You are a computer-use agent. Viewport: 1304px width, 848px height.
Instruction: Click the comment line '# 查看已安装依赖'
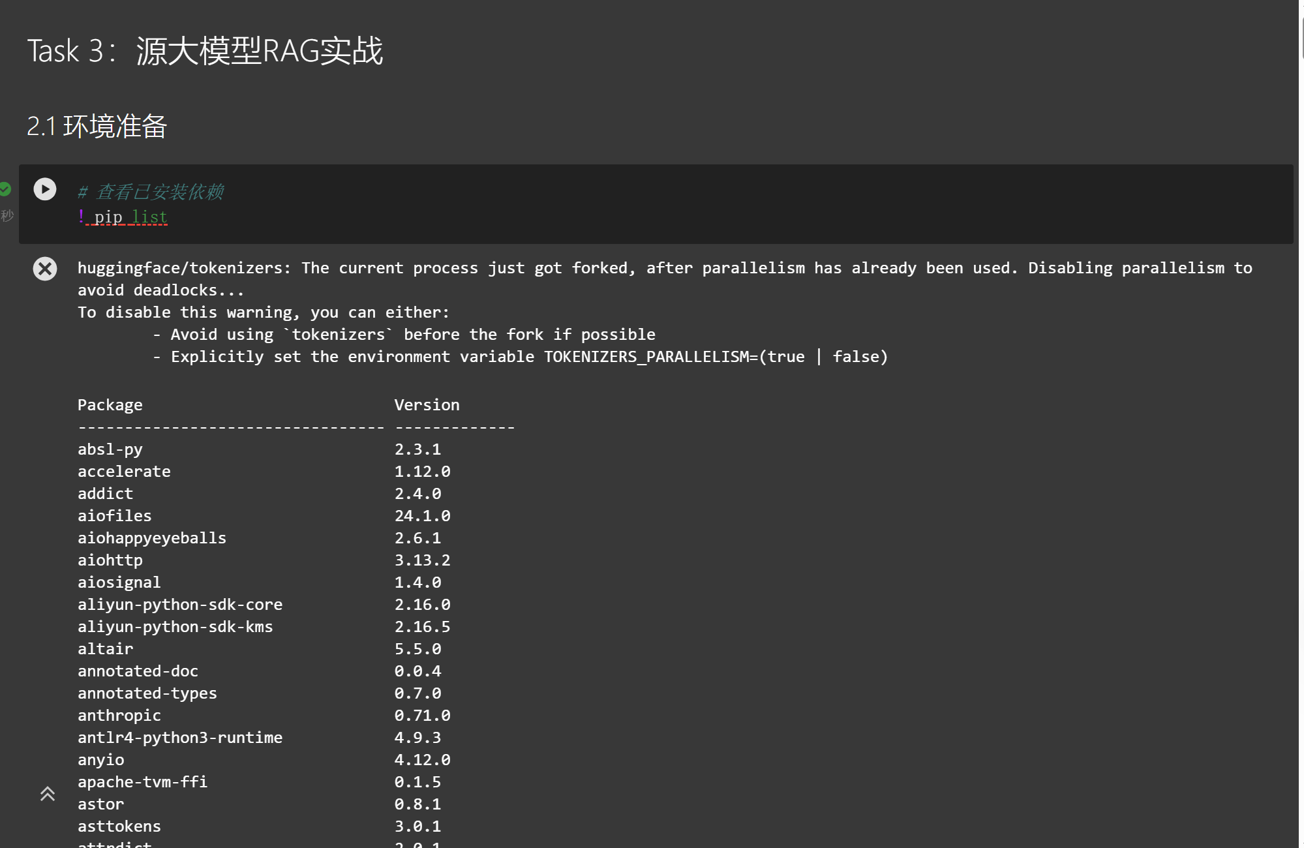[x=151, y=192]
